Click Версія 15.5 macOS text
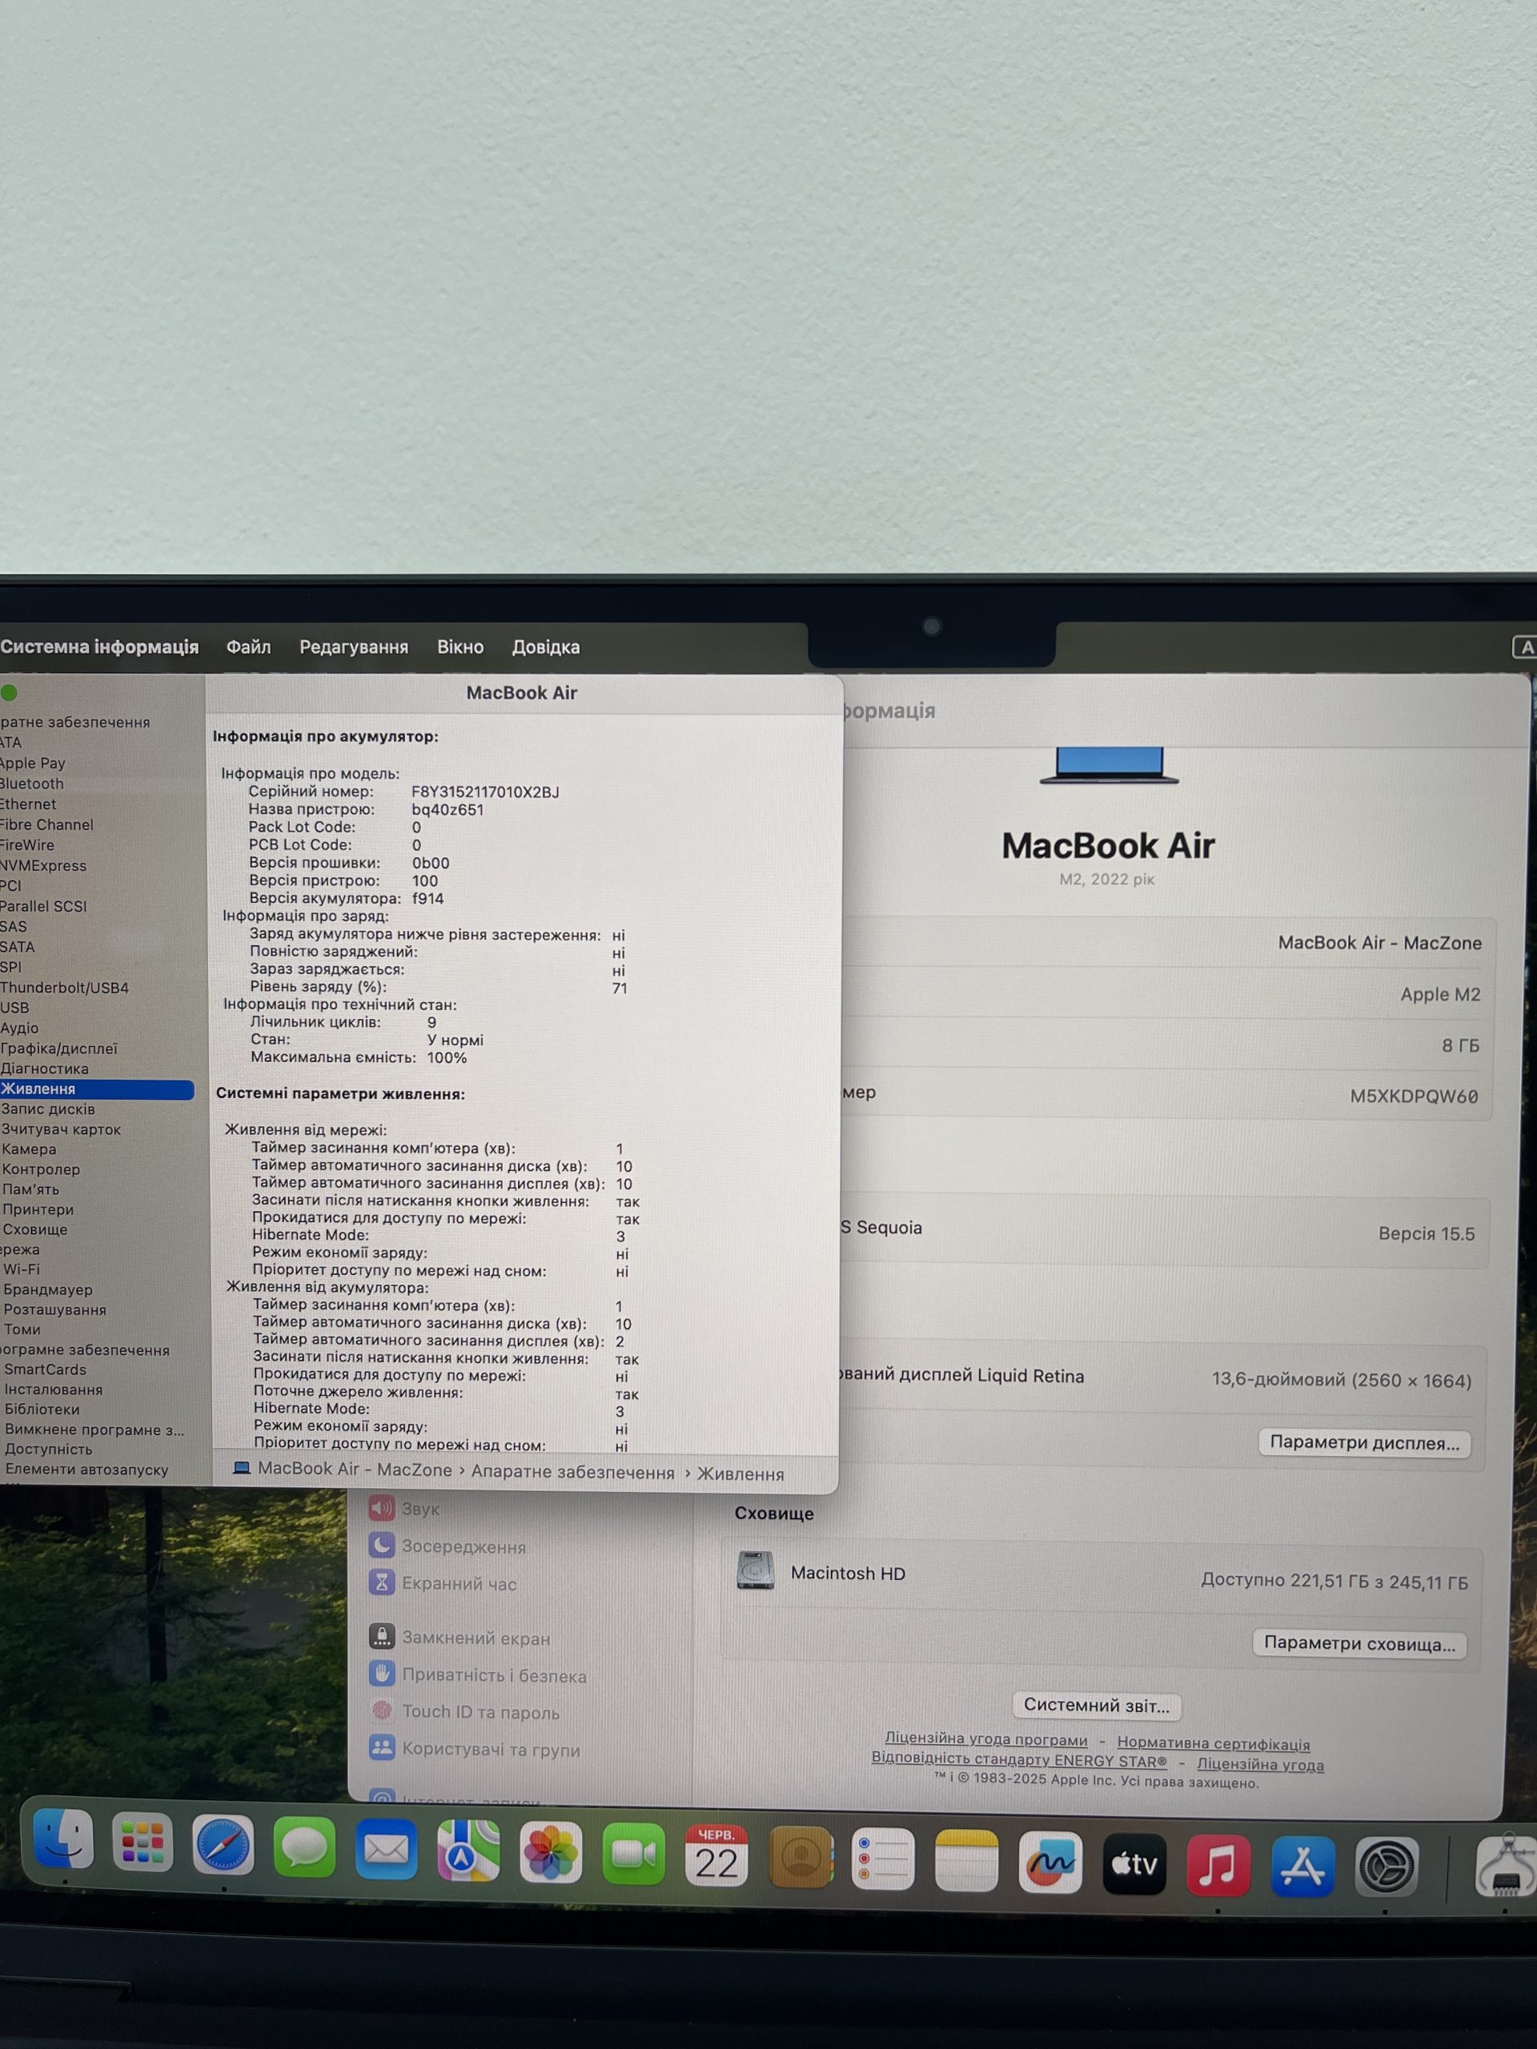The height and width of the screenshot is (2049, 1537). [1427, 1234]
